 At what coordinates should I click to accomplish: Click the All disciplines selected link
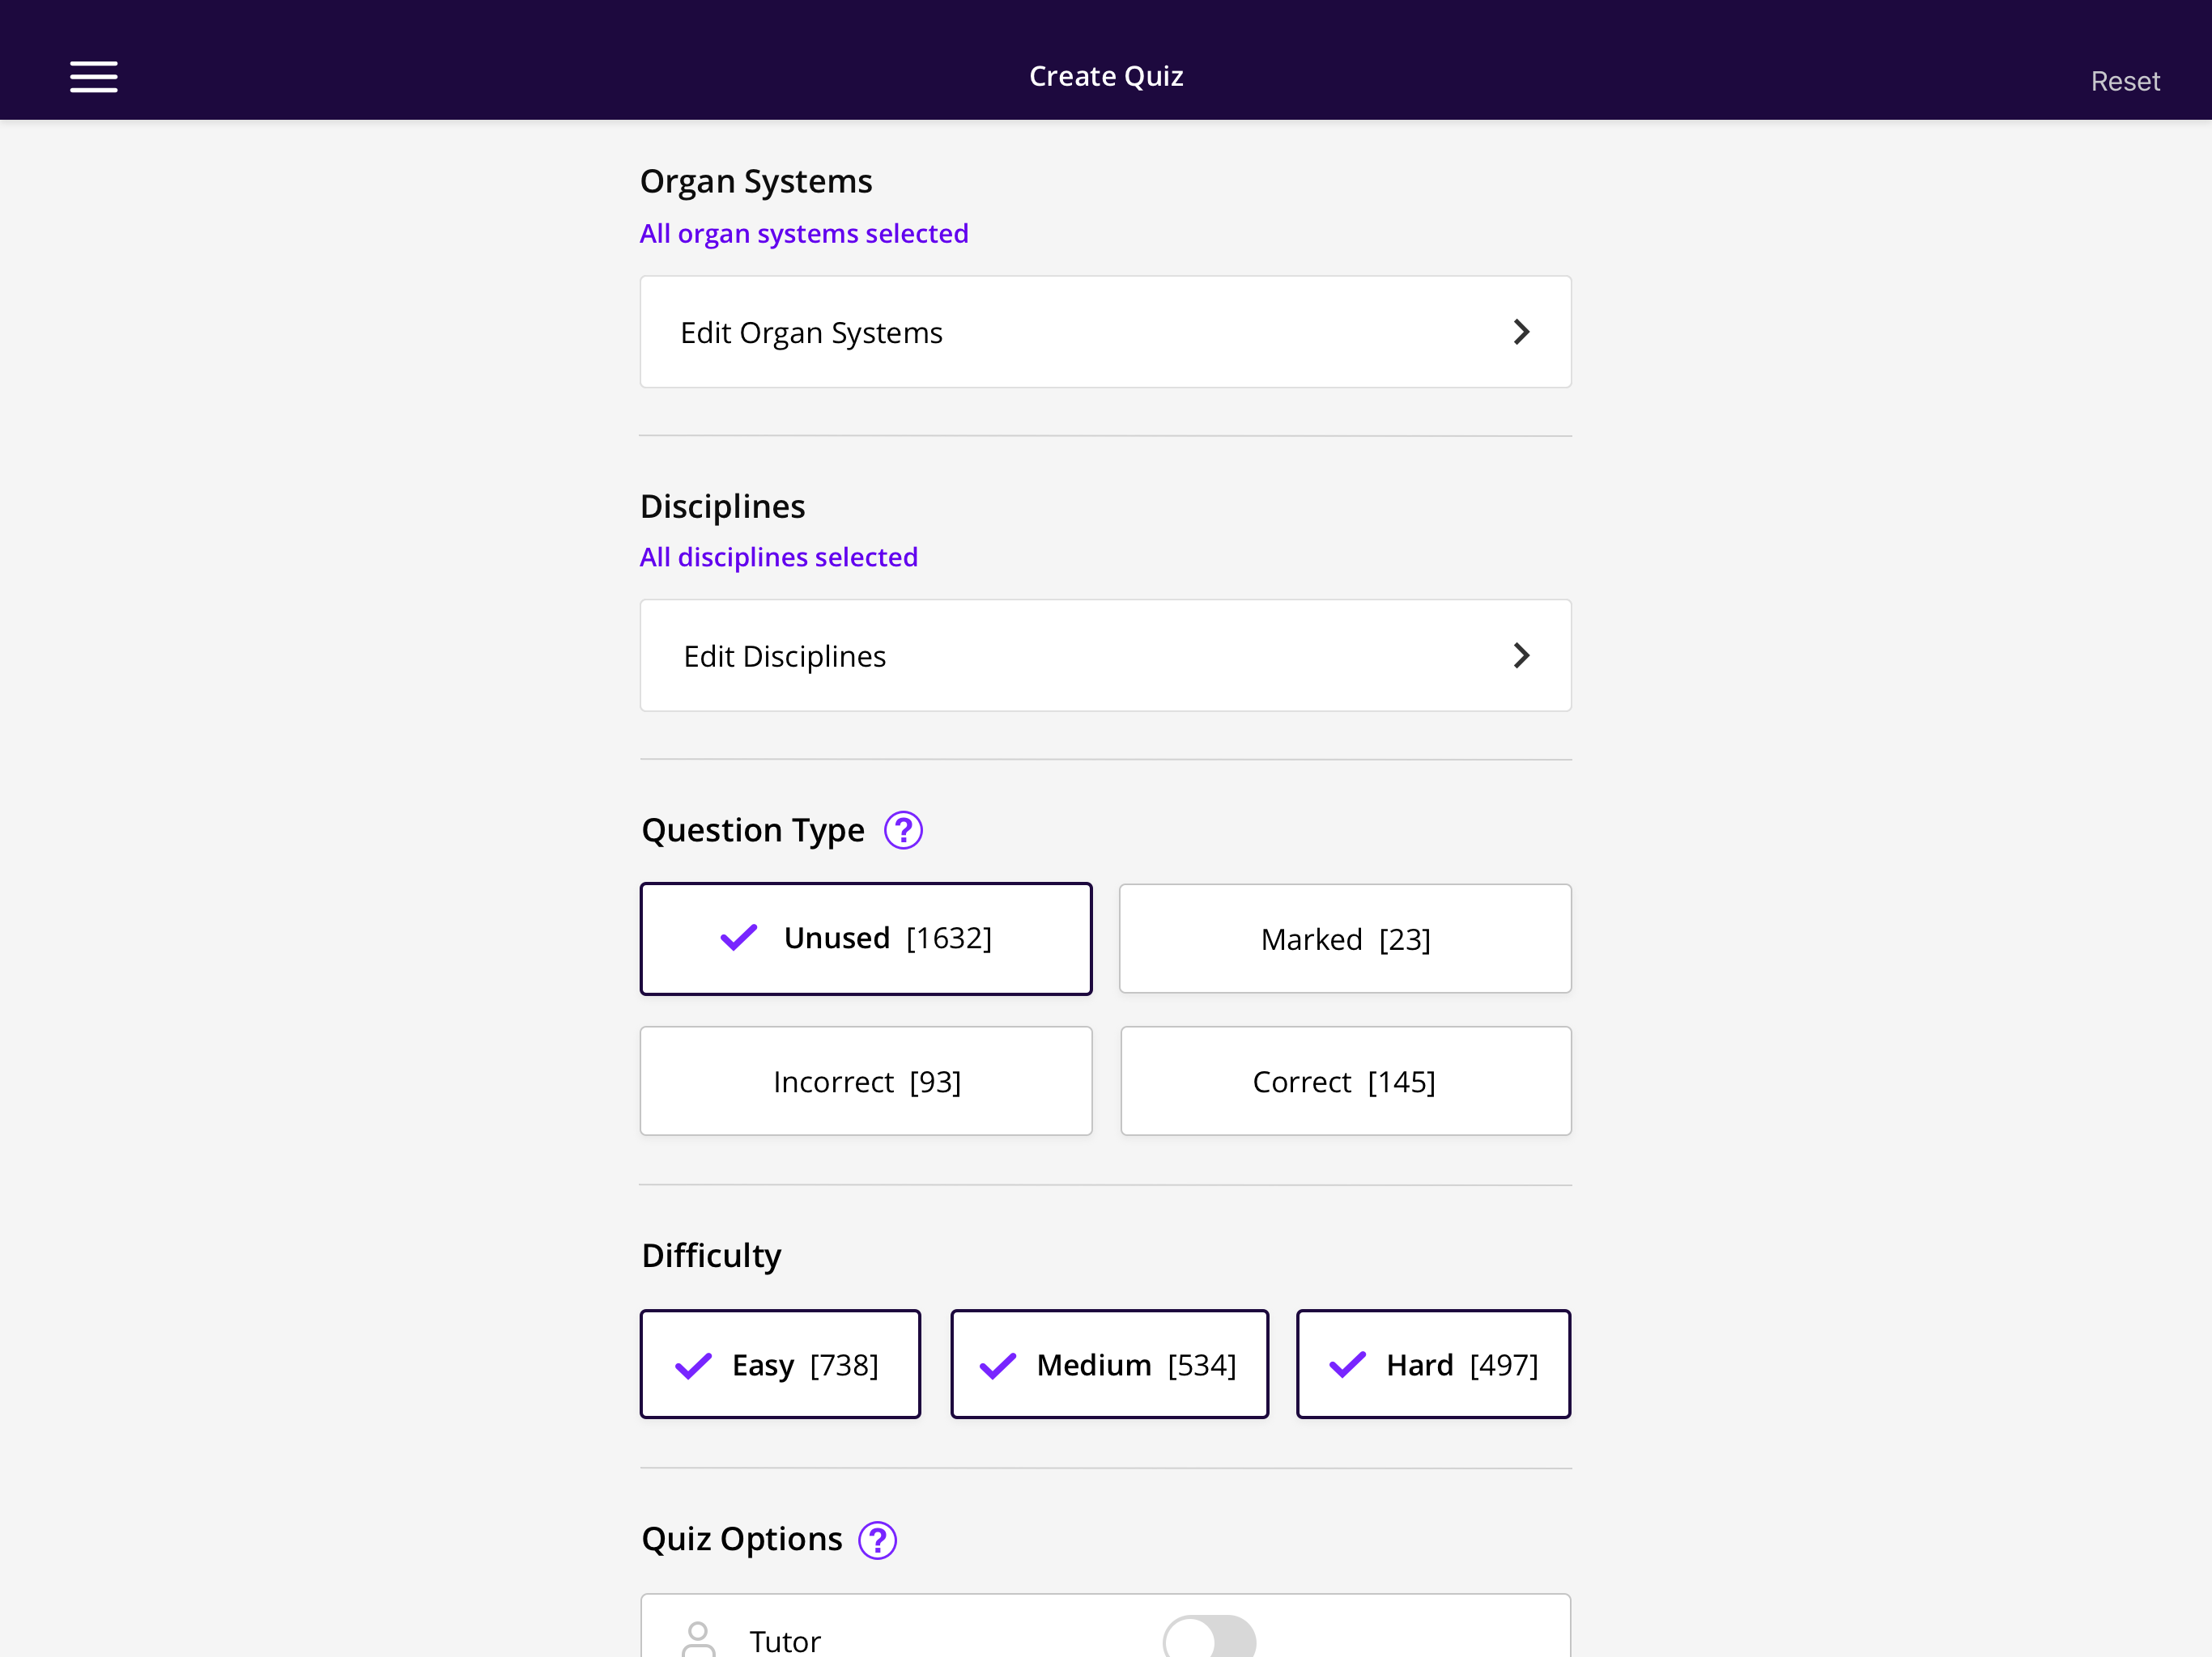point(779,557)
